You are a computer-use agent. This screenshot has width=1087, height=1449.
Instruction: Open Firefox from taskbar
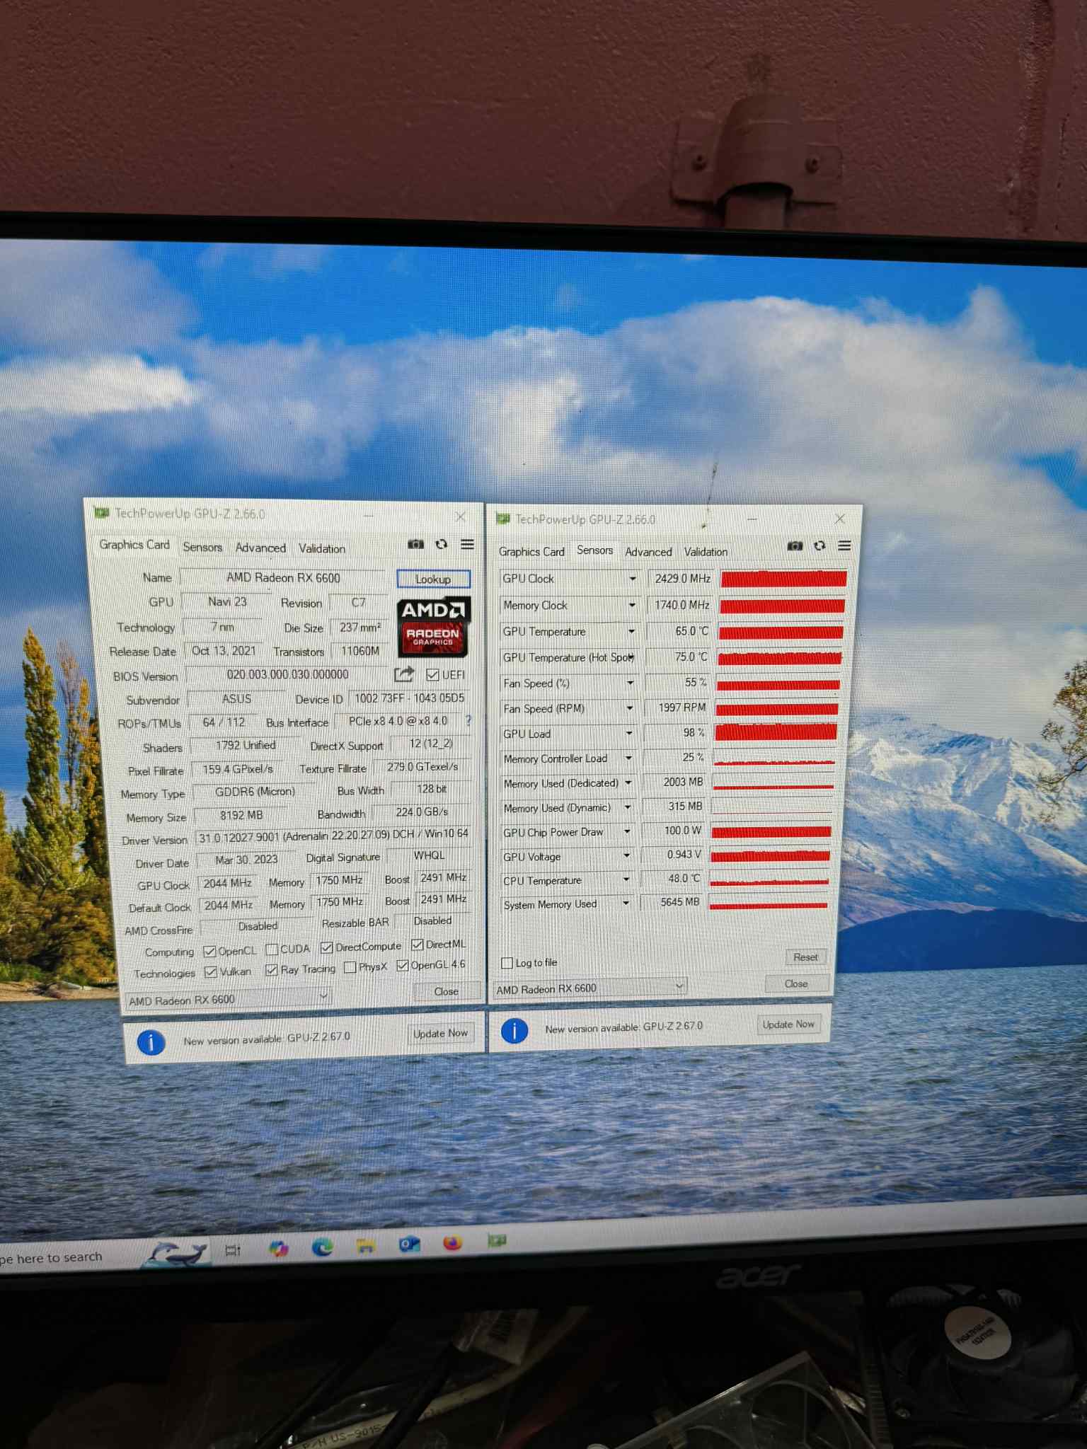tap(453, 1242)
